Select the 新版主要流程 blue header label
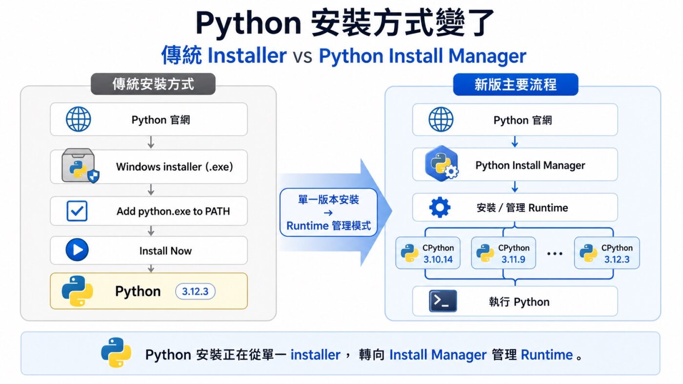 coord(516,84)
